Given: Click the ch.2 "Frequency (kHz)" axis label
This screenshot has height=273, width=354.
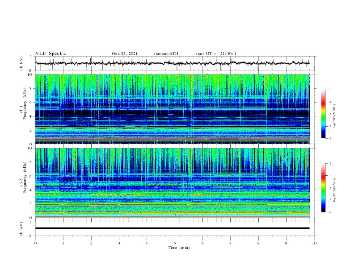Looking at the screenshot, I should pyautogui.click(x=25, y=178).
